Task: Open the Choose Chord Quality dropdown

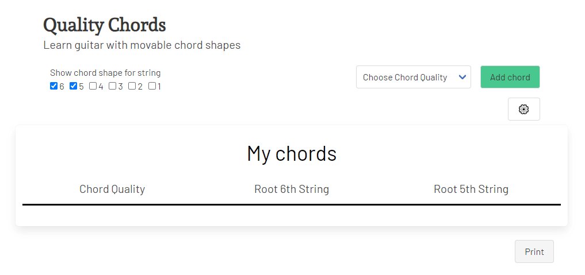Action: pos(414,77)
